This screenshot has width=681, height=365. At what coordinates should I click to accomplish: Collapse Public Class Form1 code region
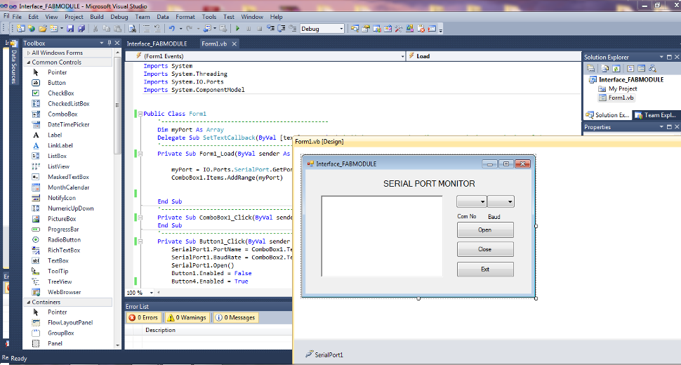click(140, 114)
